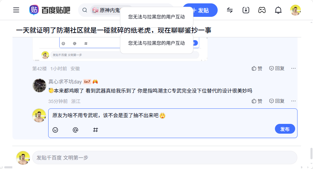The width and height of the screenshot is (313, 169).
Task: Open the hamburger menu icon
Action: click(x=16, y=10)
